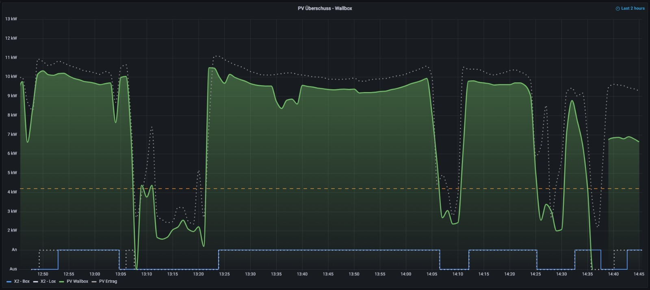
Task: Open the white X2 - Lox color swatch
Action: 35,281
